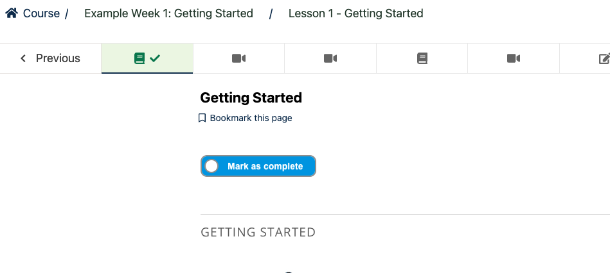Click the slash separator after Course
This screenshot has width=610, height=273.
pos(67,13)
